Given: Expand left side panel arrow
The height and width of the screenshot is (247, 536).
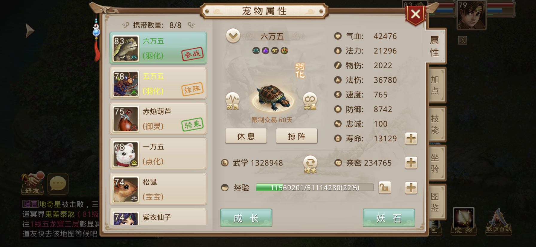Looking at the screenshot, I should (x=30, y=30).
